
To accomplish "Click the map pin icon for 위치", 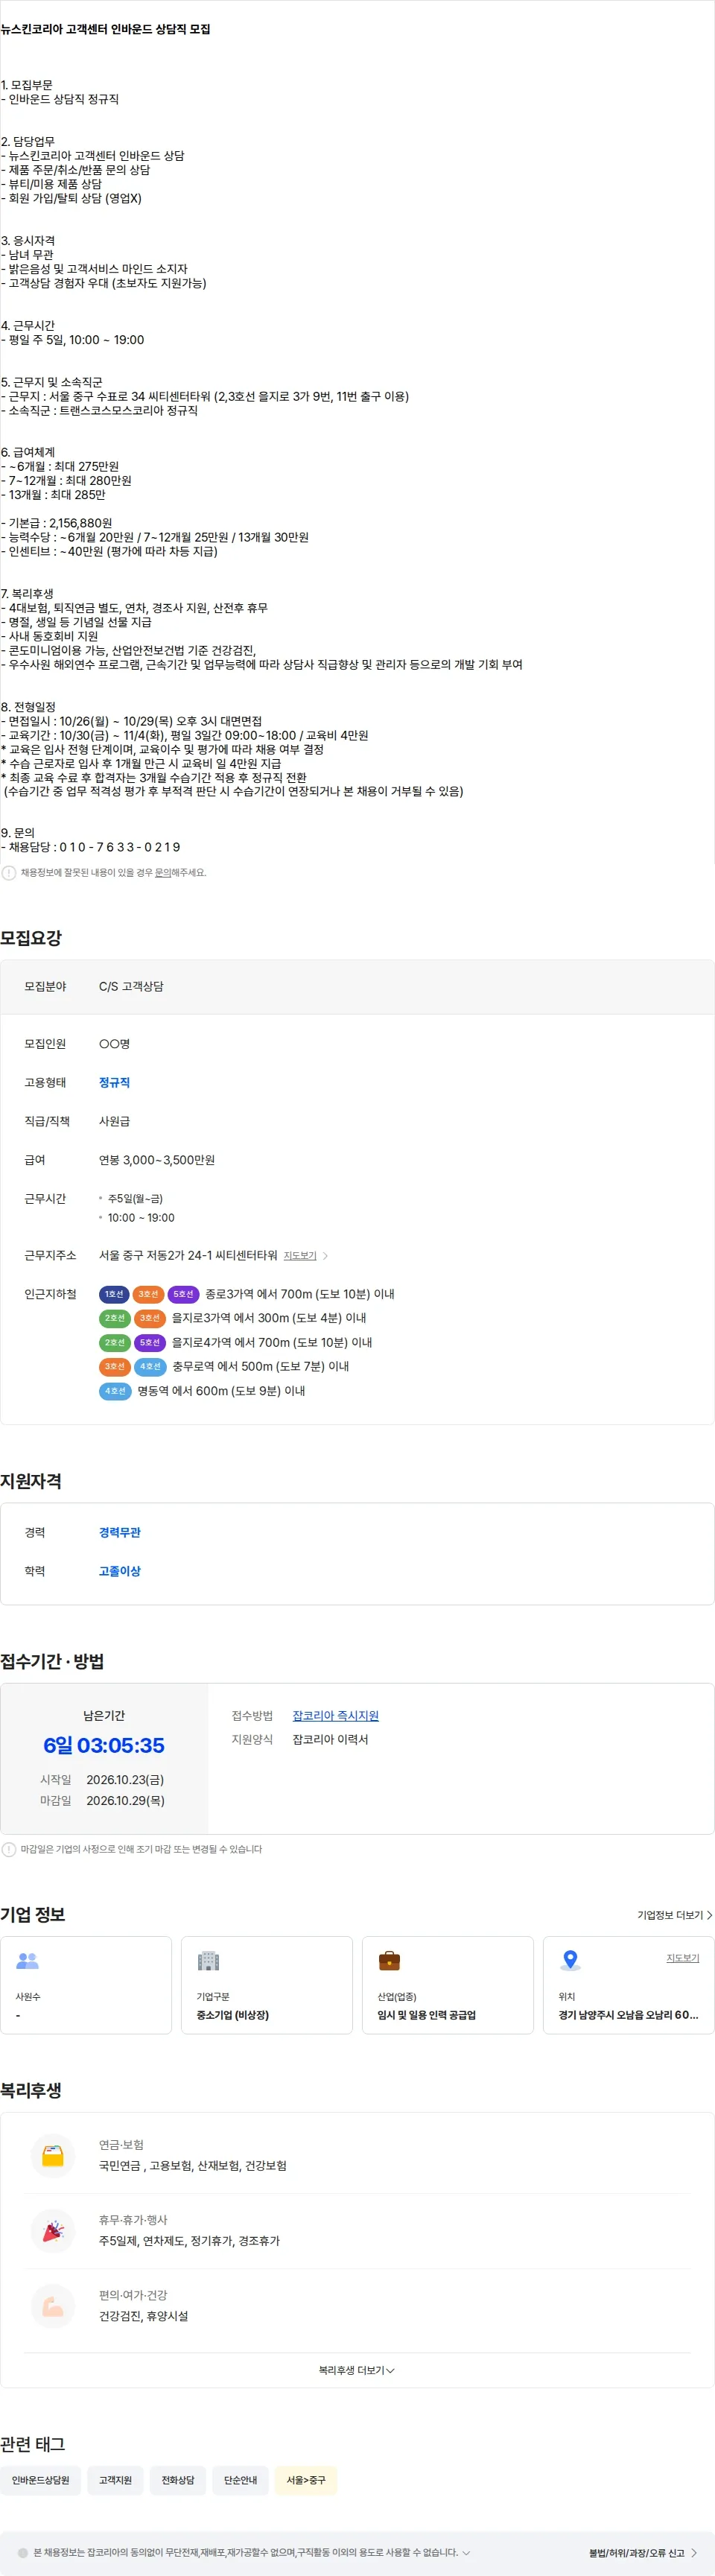I will pyautogui.click(x=570, y=1960).
